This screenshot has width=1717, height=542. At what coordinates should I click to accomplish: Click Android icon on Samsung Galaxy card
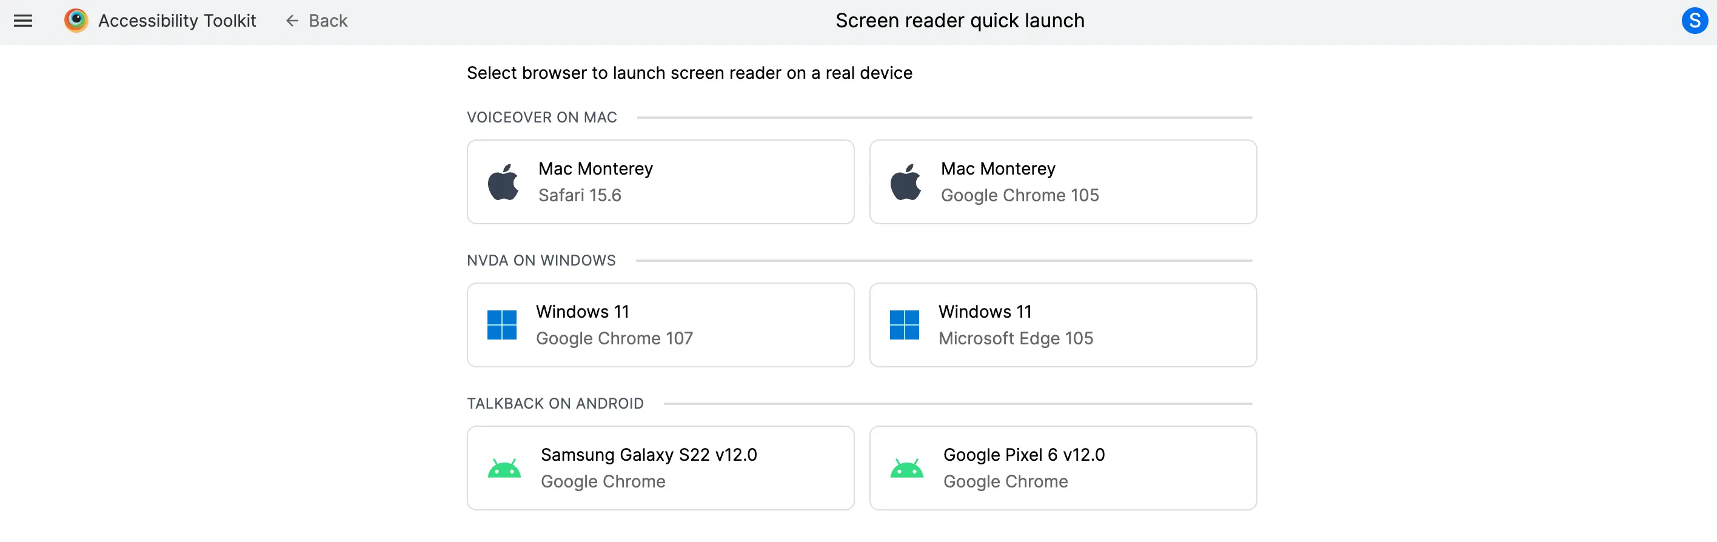[x=504, y=468]
